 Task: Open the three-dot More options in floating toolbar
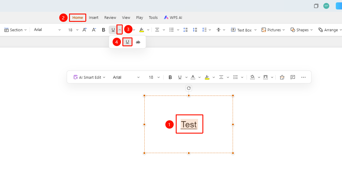[x=303, y=77]
